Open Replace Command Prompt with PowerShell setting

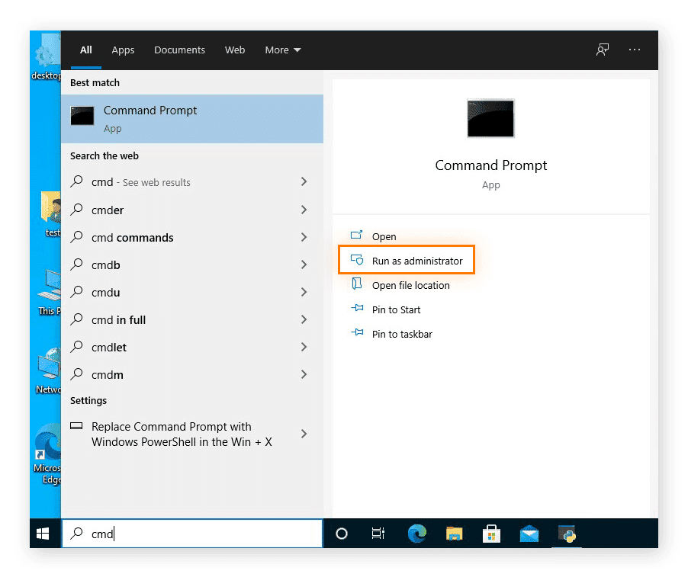(192, 434)
